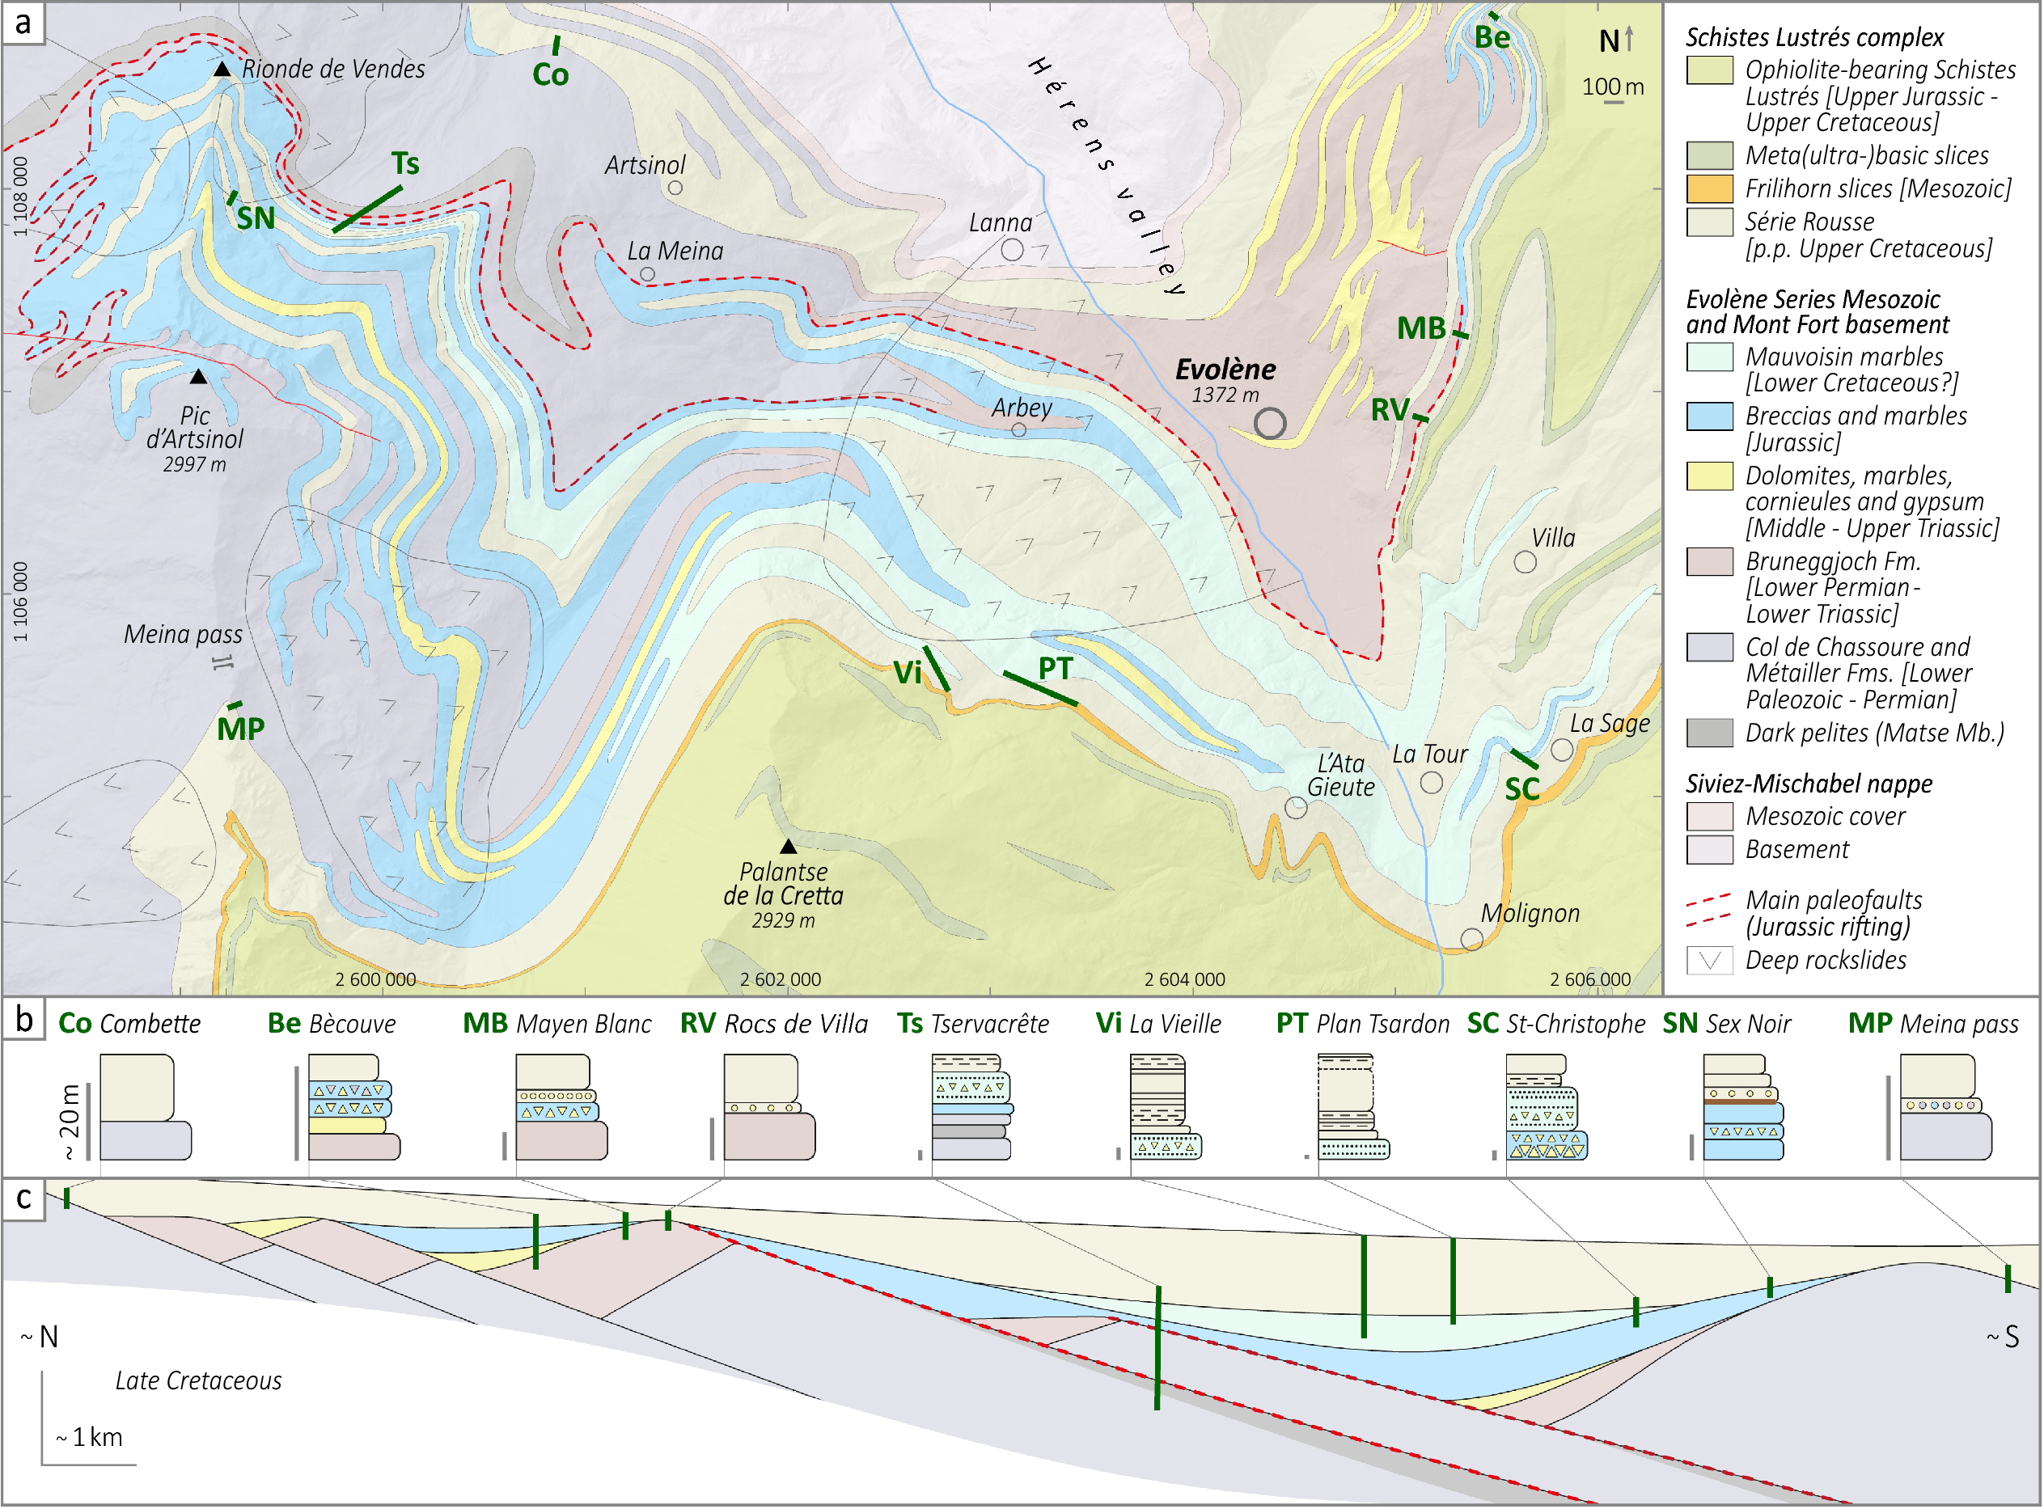The width and height of the screenshot is (2044, 1509).
Task: Click the Basement legend swatch
Action: [1710, 849]
